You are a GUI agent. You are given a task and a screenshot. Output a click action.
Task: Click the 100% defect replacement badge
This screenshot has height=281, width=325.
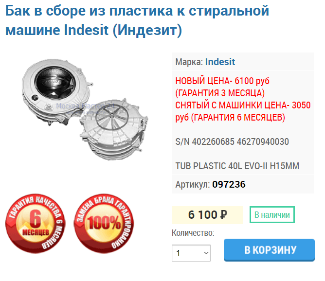104,224
